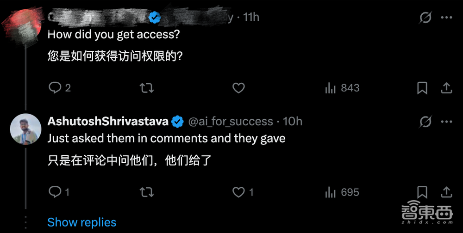Click the AshutoshShrivastava display name
This screenshot has height=233, width=463.
point(108,122)
